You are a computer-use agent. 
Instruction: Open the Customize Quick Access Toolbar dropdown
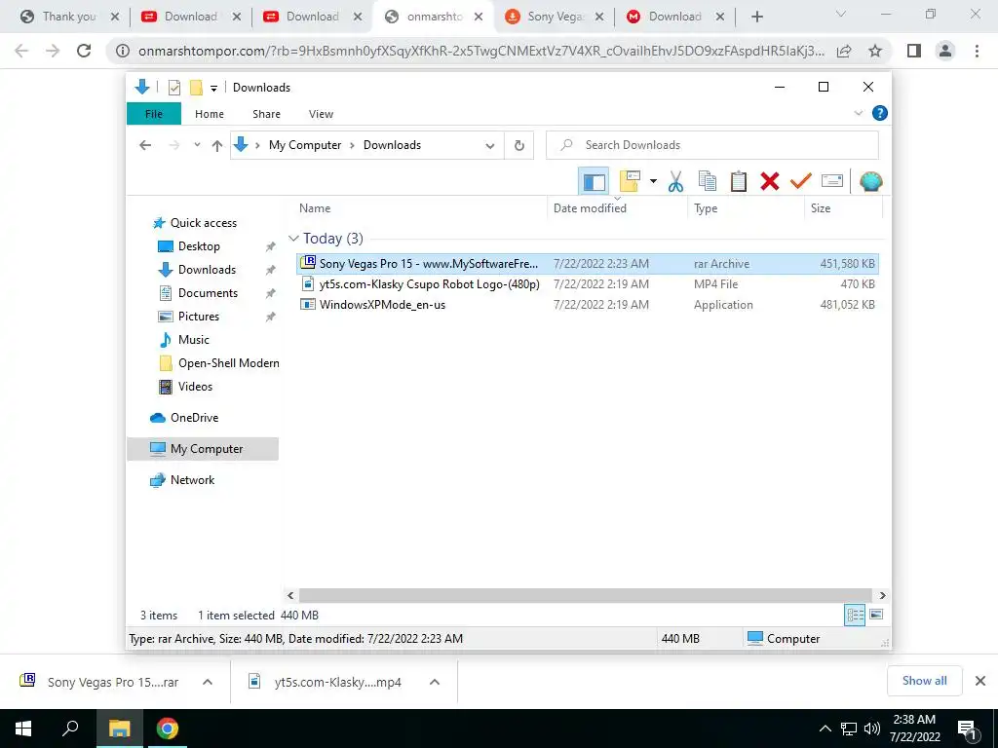pyautogui.click(x=213, y=89)
